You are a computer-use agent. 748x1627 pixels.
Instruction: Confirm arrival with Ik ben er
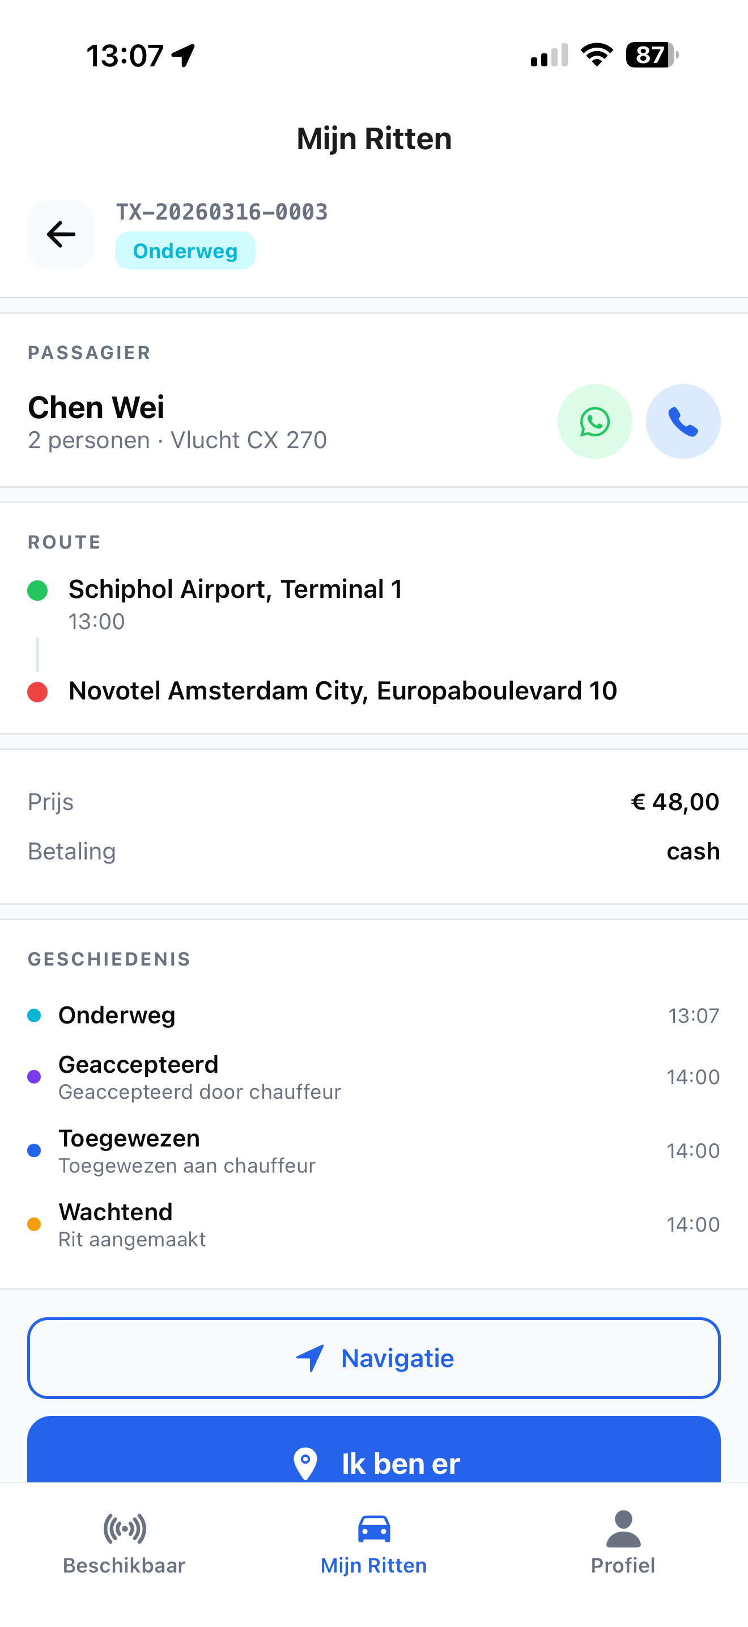(374, 1450)
